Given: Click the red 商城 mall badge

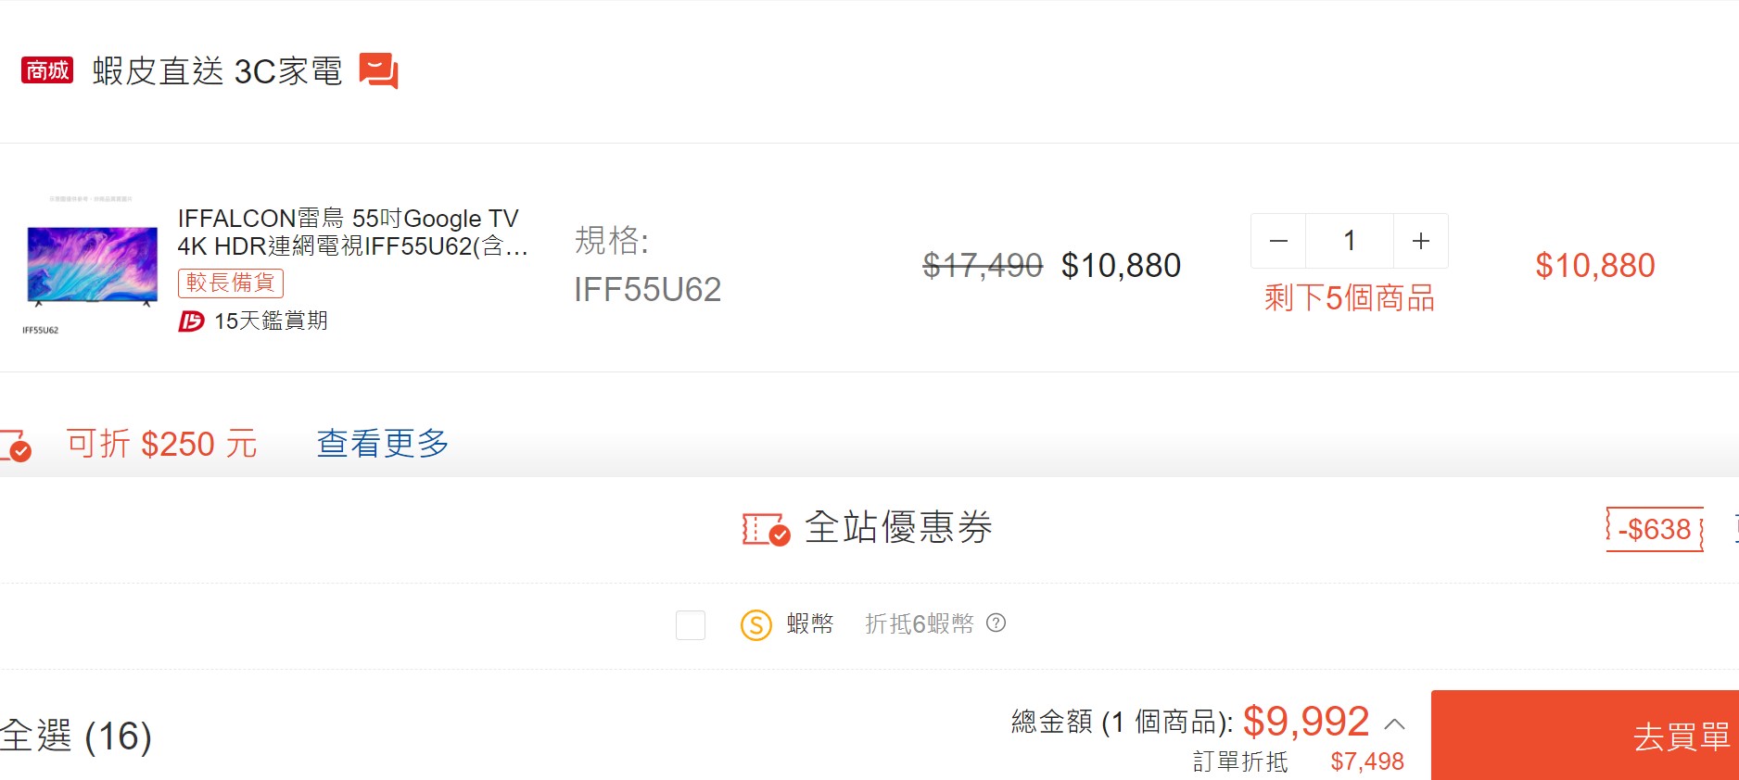Looking at the screenshot, I should 47,70.
